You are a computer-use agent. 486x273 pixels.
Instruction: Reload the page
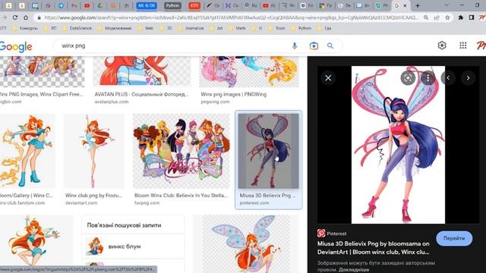pos(15,17)
